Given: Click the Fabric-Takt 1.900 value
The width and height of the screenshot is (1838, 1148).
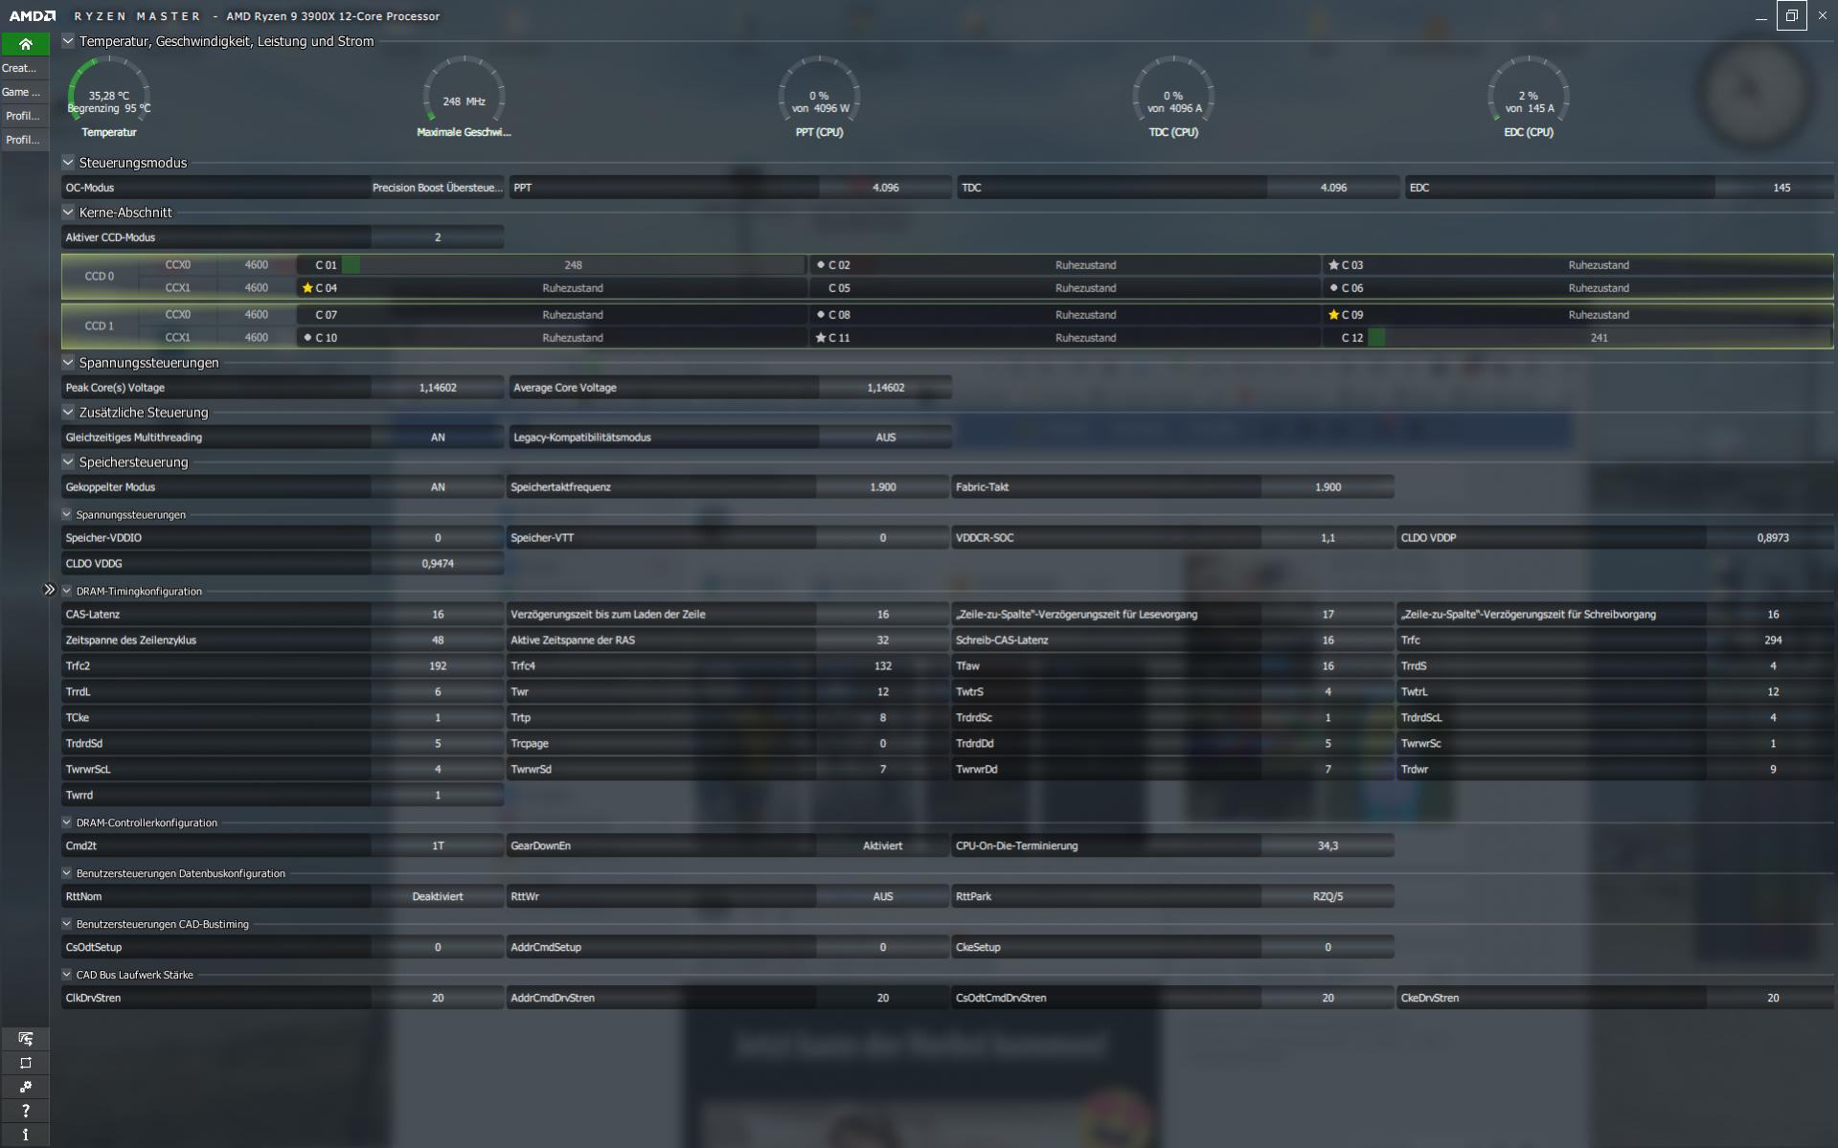Looking at the screenshot, I should [x=1327, y=487].
